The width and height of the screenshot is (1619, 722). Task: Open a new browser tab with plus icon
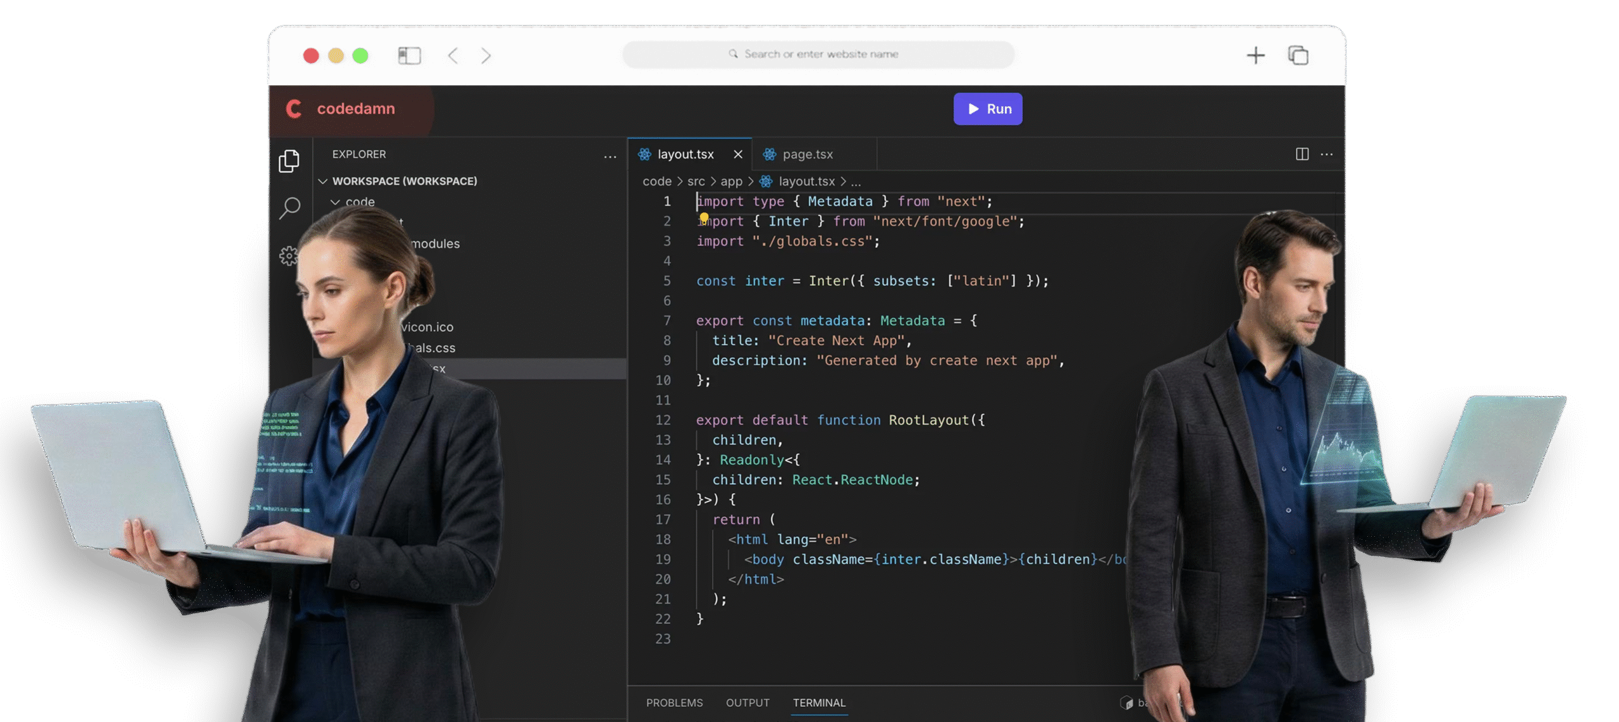1255,56
